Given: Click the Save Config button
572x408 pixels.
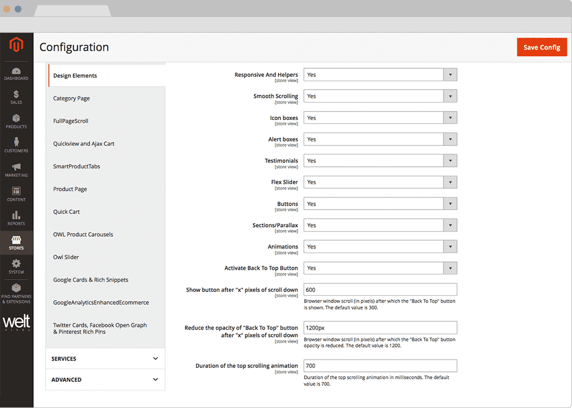Looking at the screenshot, I should tap(541, 47).
